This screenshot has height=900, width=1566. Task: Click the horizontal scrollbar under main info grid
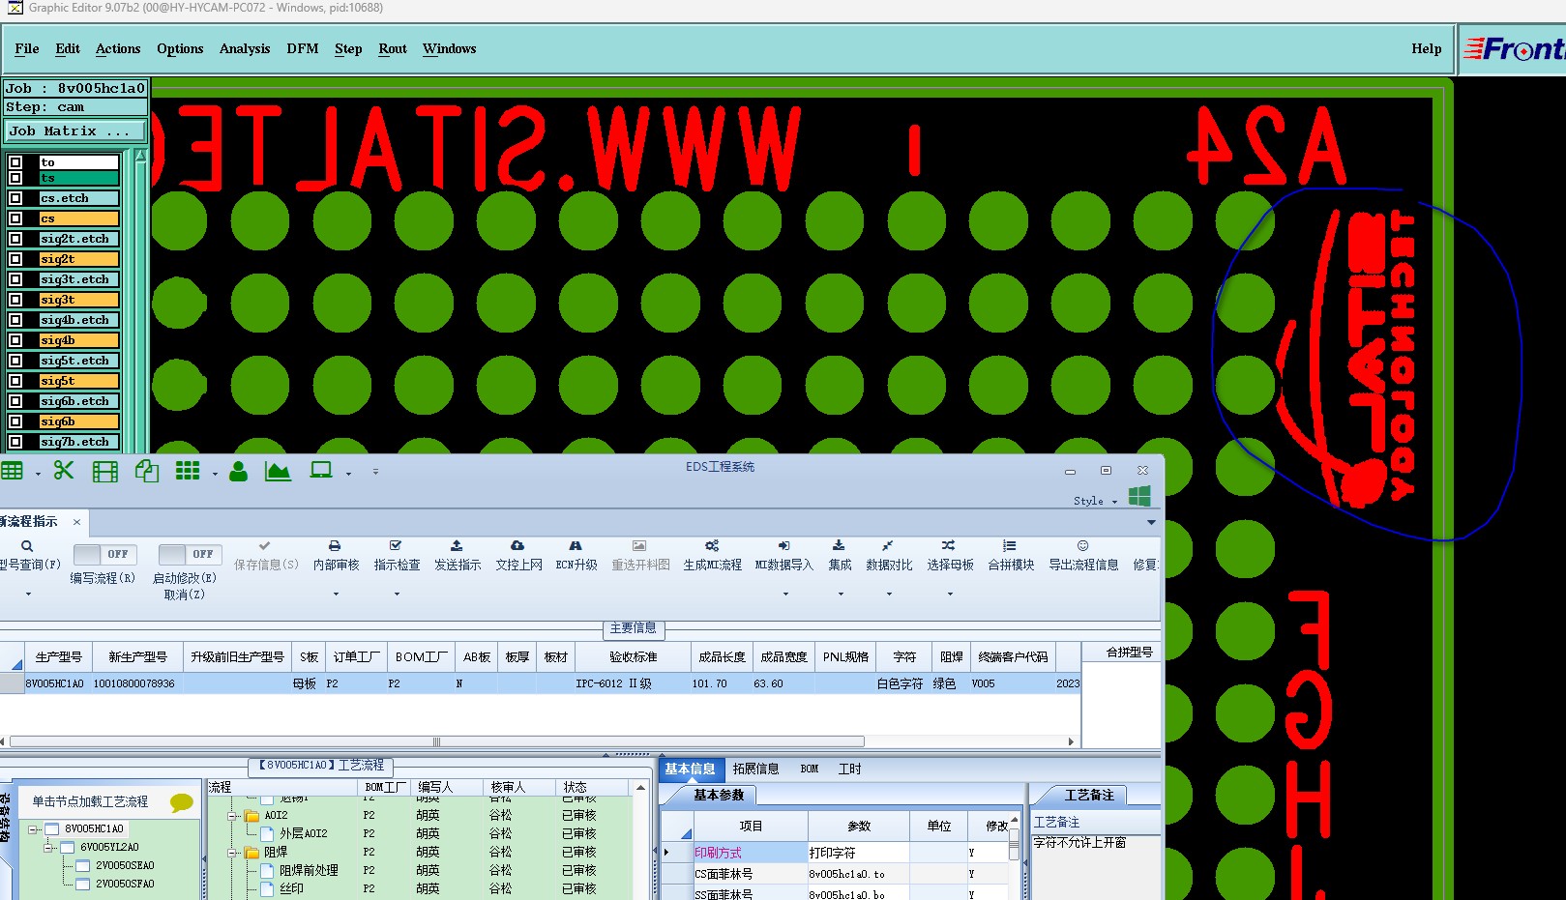436,741
